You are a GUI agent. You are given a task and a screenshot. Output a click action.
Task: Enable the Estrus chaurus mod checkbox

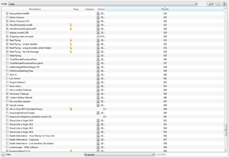coord(7,17)
